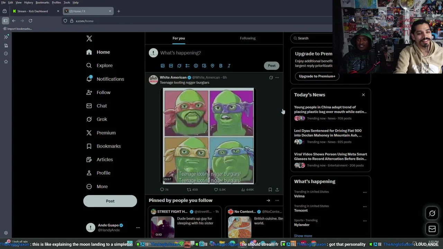Open Notifications from the sidebar

point(105,79)
